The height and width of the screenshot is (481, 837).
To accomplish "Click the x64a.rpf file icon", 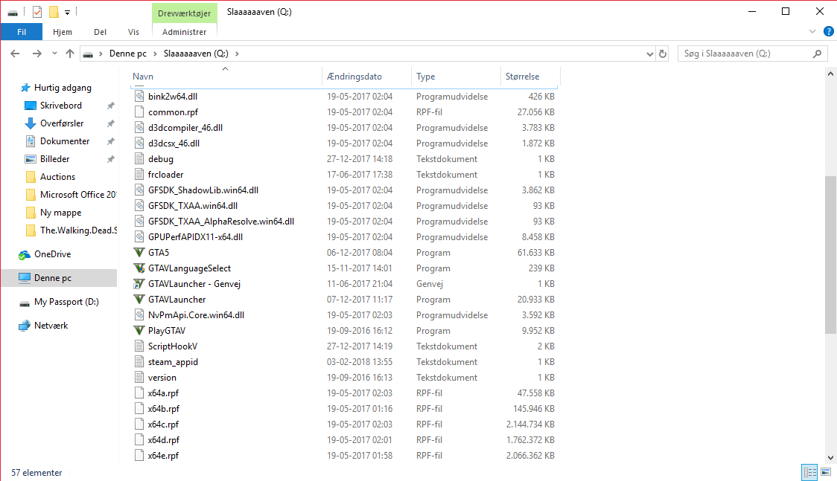I will (x=139, y=393).
